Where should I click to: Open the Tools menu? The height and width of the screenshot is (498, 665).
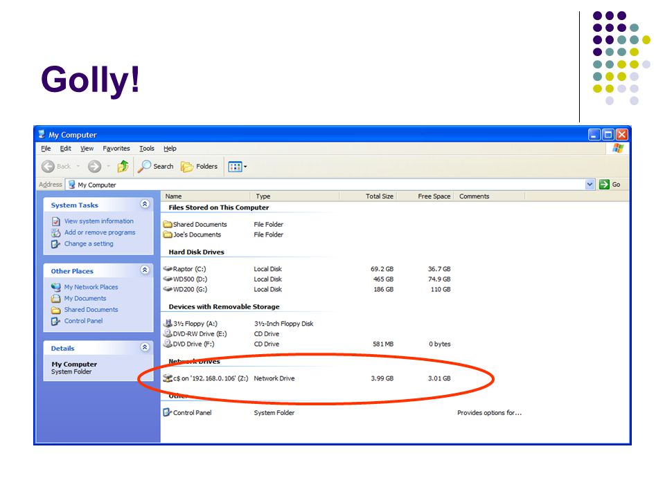147,148
